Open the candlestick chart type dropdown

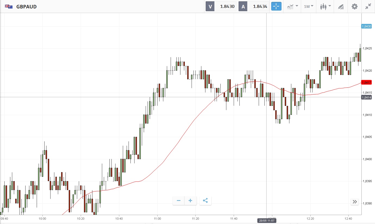(325, 7)
